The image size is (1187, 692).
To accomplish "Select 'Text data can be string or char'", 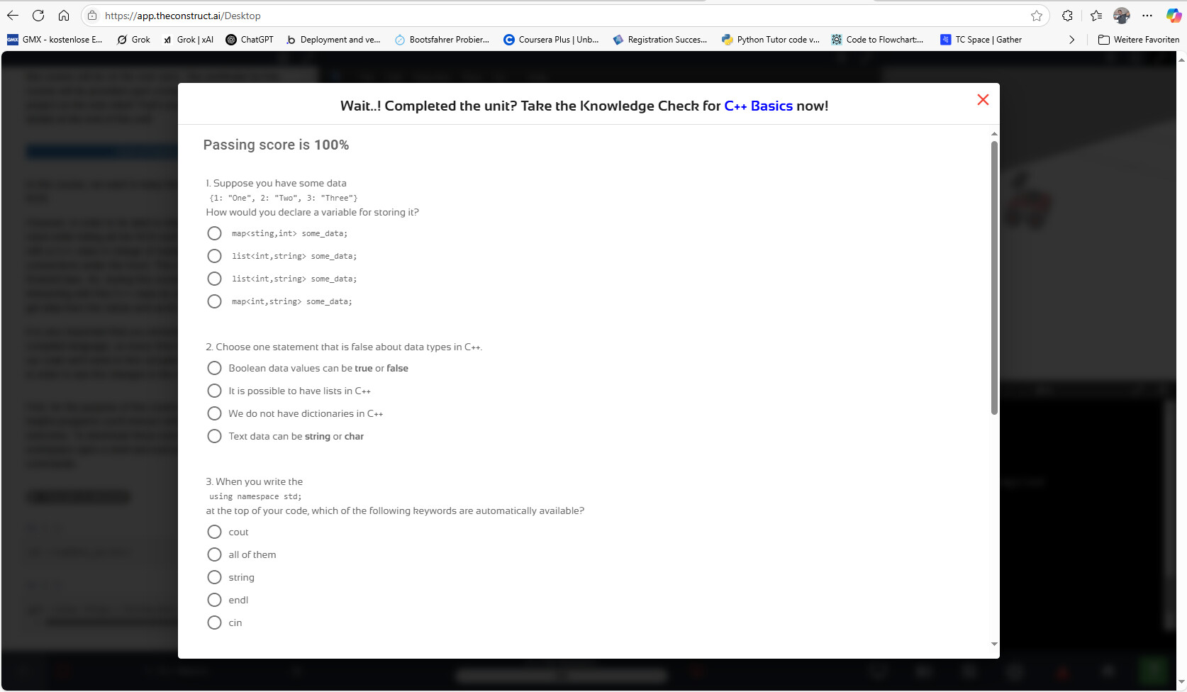I will (x=214, y=436).
